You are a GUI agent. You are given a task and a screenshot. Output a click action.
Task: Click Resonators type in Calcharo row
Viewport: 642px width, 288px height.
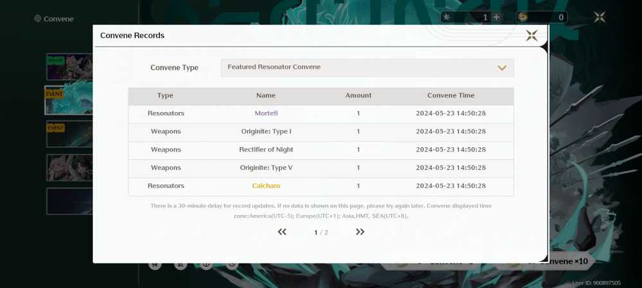(x=166, y=186)
